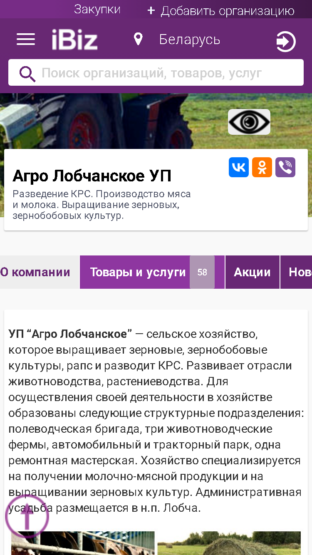312x555 pixels.
Task: Click the magnifying glass search icon
Action: [x=27, y=74]
